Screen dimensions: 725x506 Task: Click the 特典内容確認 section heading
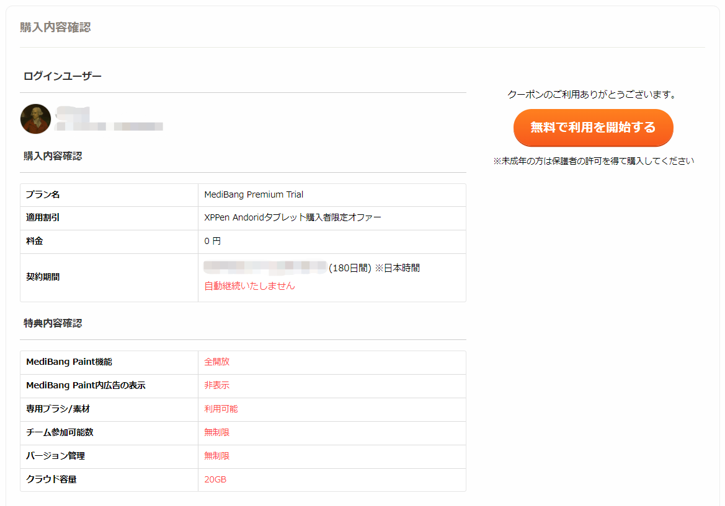[53, 323]
